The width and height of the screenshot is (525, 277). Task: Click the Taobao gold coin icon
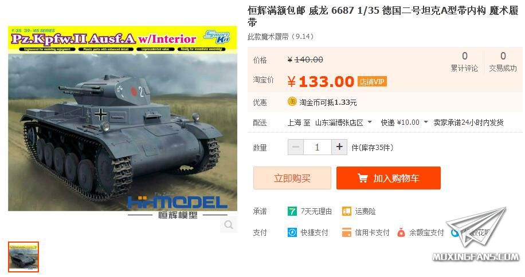(292, 101)
